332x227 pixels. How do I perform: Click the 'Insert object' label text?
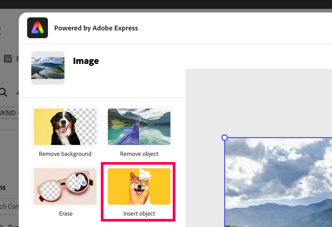point(139,213)
